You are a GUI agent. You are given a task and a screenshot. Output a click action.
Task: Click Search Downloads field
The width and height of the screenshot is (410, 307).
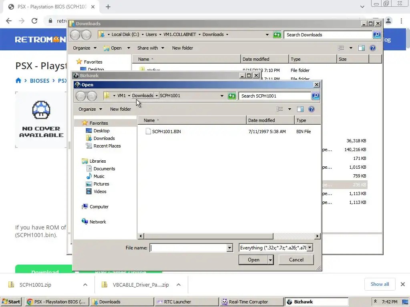tap(328, 35)
